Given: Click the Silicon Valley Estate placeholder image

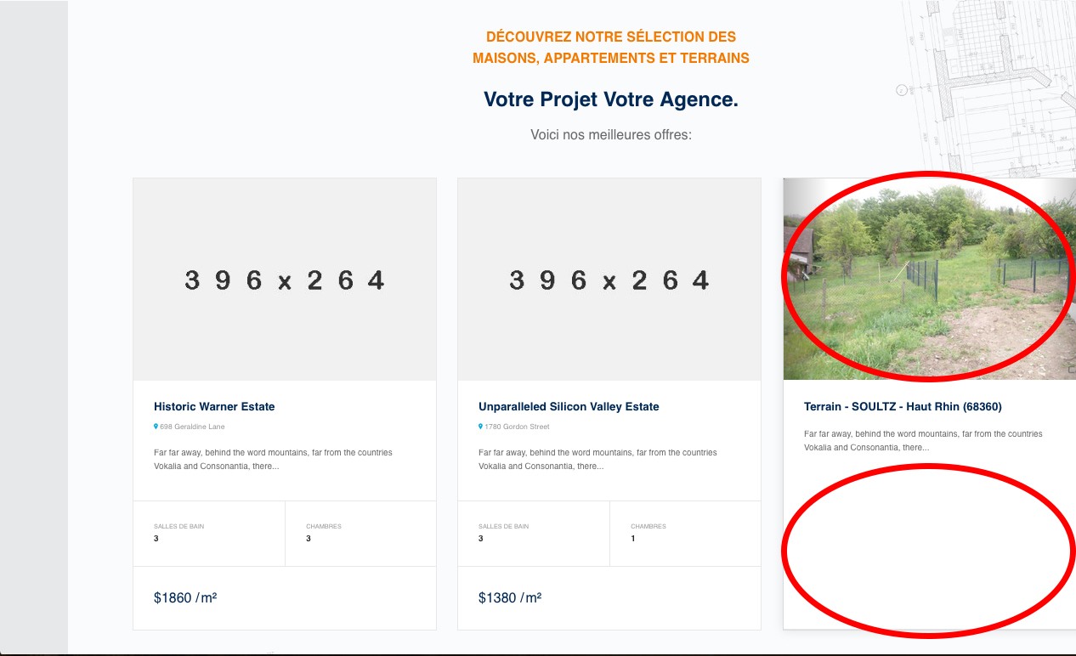Looking at the screenshot, I should (609, 280).
